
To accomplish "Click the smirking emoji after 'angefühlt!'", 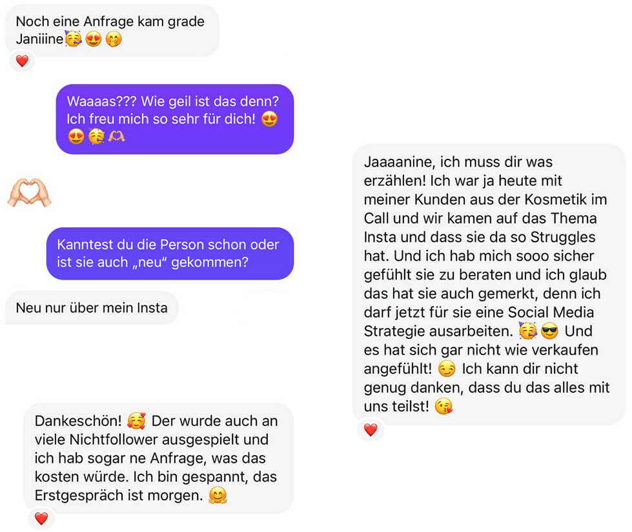I will [x=447, y=369].
